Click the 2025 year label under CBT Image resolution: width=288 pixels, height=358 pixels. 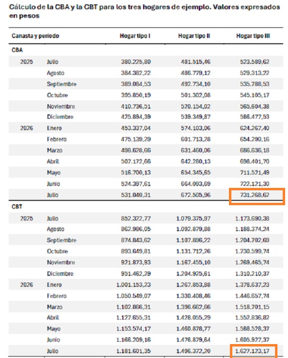pos(26,219)
